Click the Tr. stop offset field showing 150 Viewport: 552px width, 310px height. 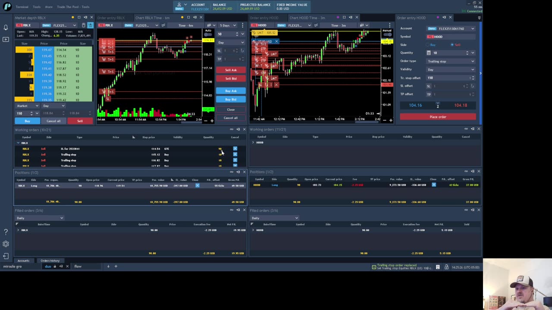click(451, 78)
